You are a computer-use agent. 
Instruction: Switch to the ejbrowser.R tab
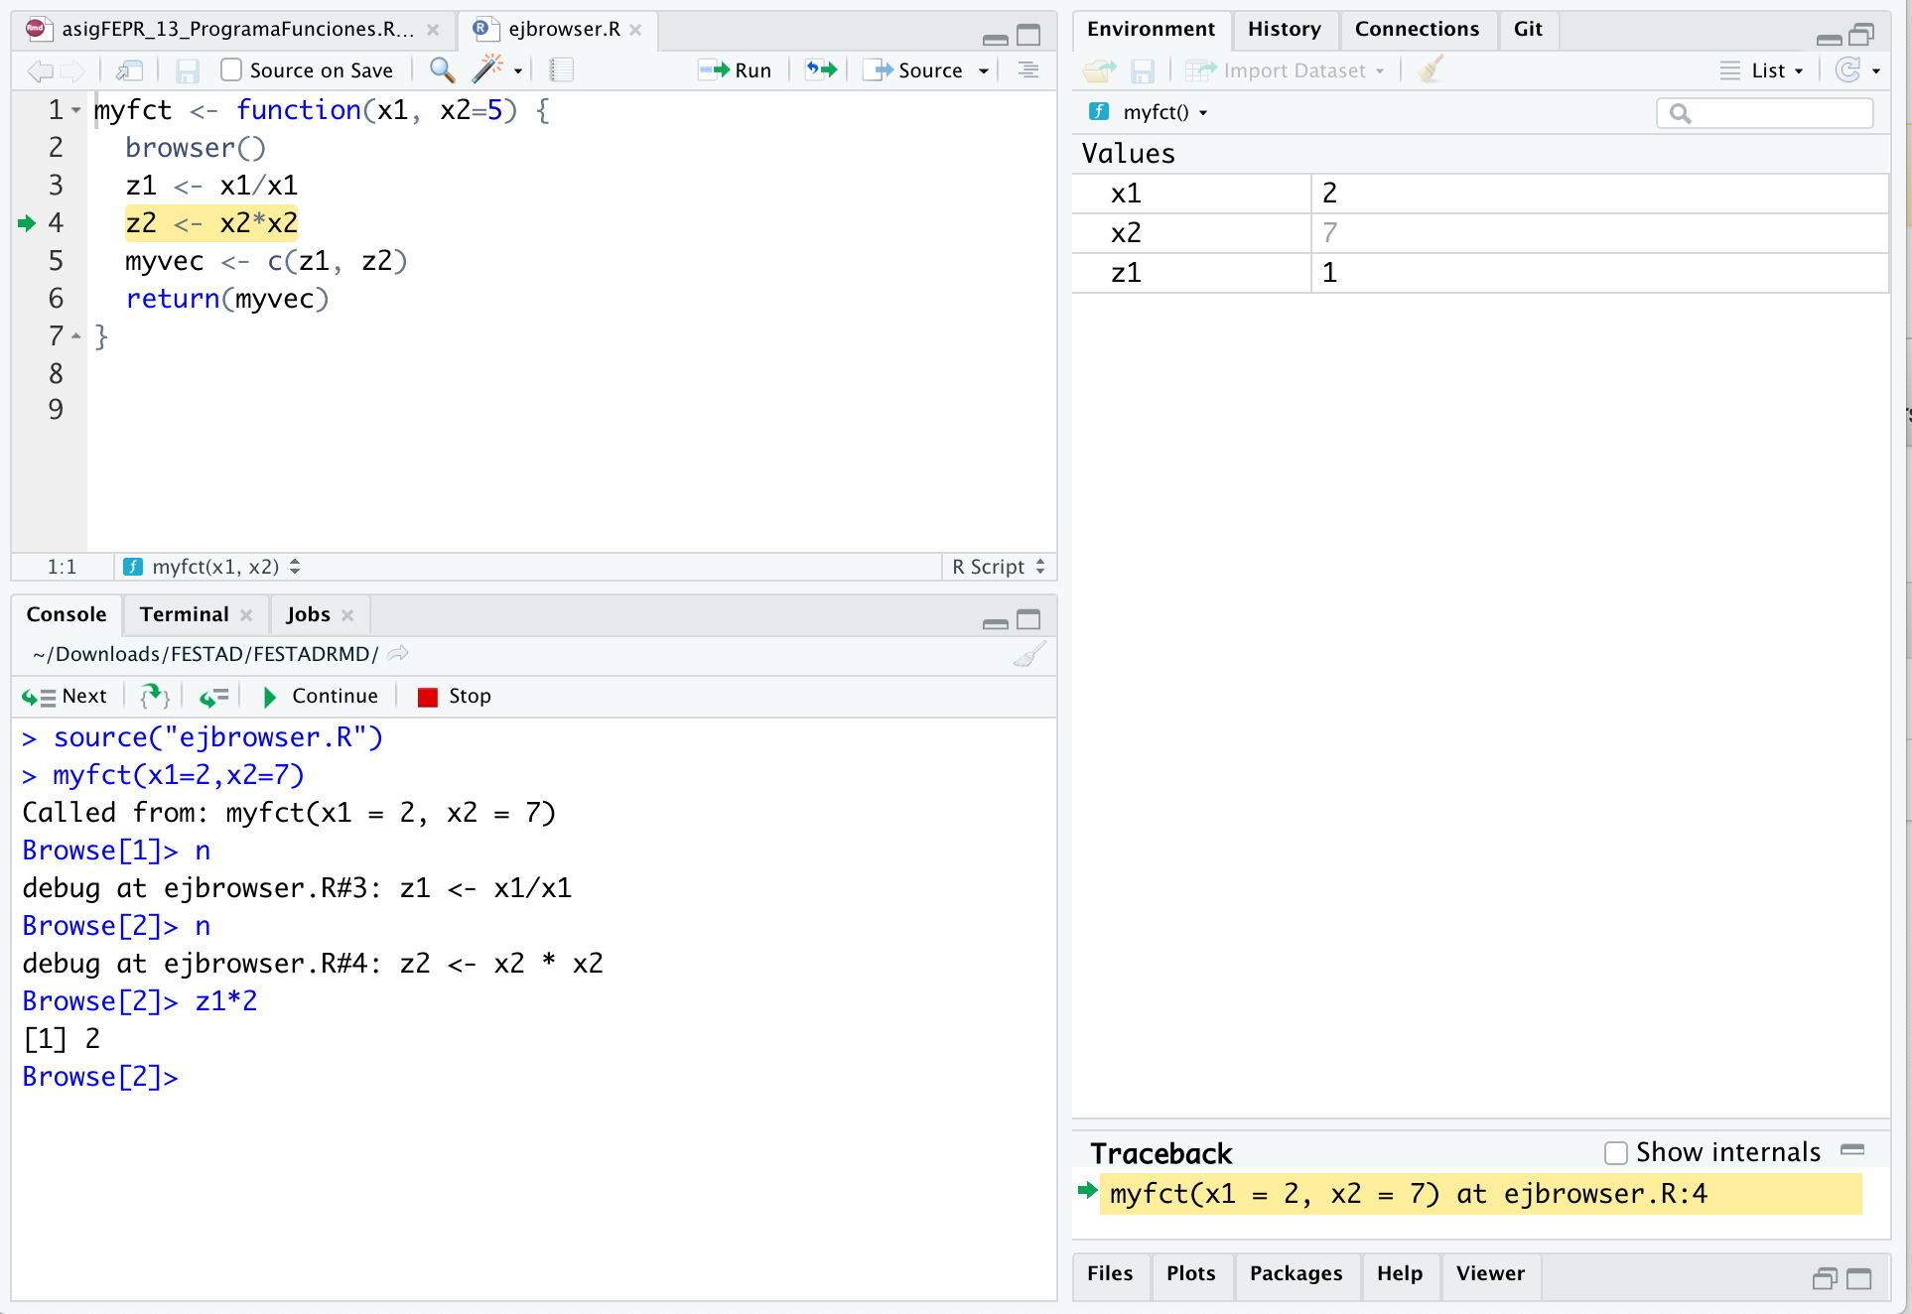point(563,29)
